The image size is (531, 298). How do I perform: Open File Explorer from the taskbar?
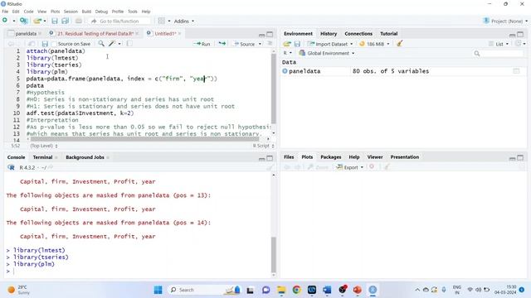[281, 290]
